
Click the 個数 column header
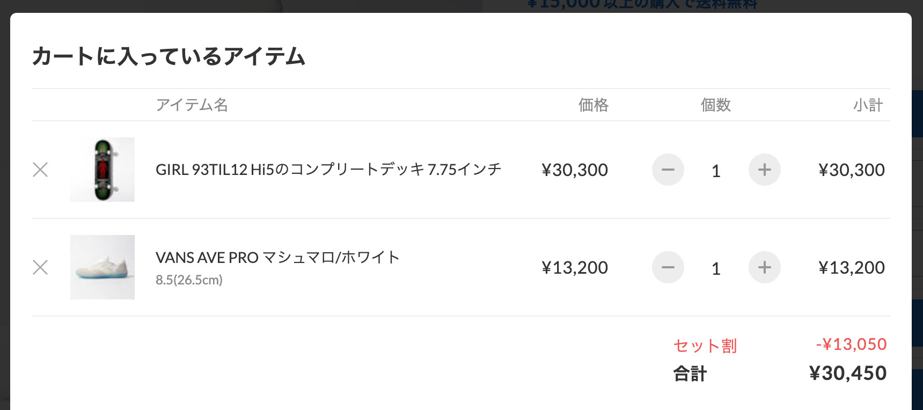[x=716, y=105]
